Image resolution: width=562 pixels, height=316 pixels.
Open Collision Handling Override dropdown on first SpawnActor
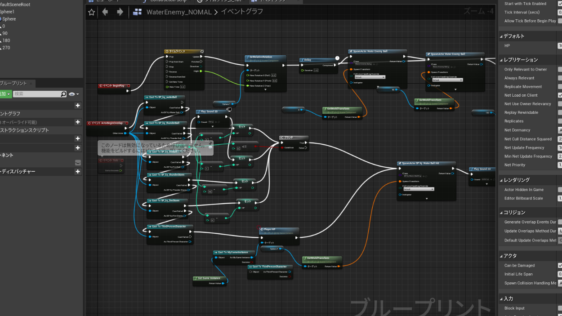click(370, 77)
